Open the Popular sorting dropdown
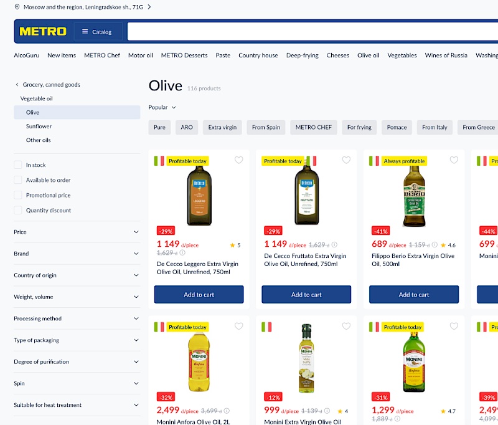The height and width of the screenshot is (425, 498). click(162, 107)
